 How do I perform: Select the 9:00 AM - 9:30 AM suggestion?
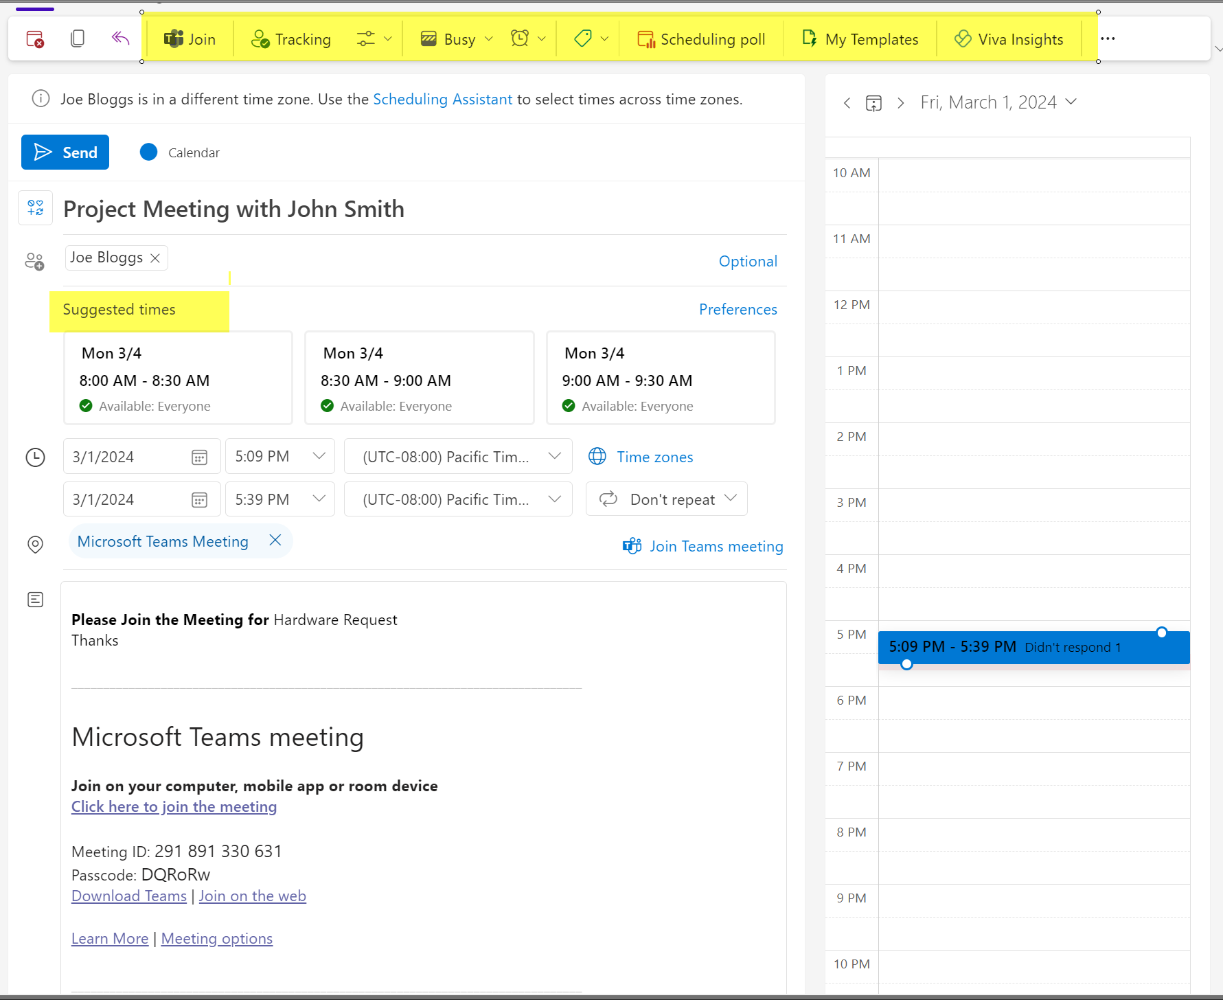(661, 378)
